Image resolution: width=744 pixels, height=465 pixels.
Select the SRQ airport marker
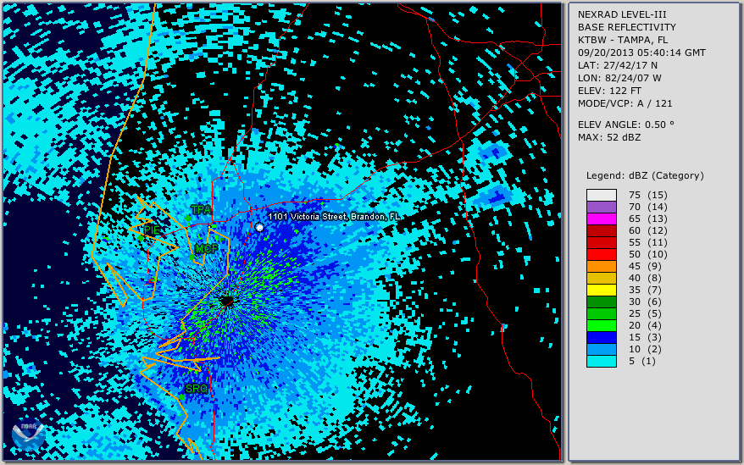(196, 389)
